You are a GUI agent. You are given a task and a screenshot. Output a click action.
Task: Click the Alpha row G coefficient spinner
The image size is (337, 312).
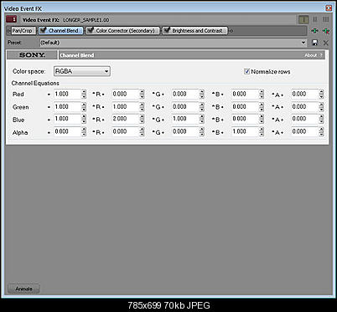[143, 131]
